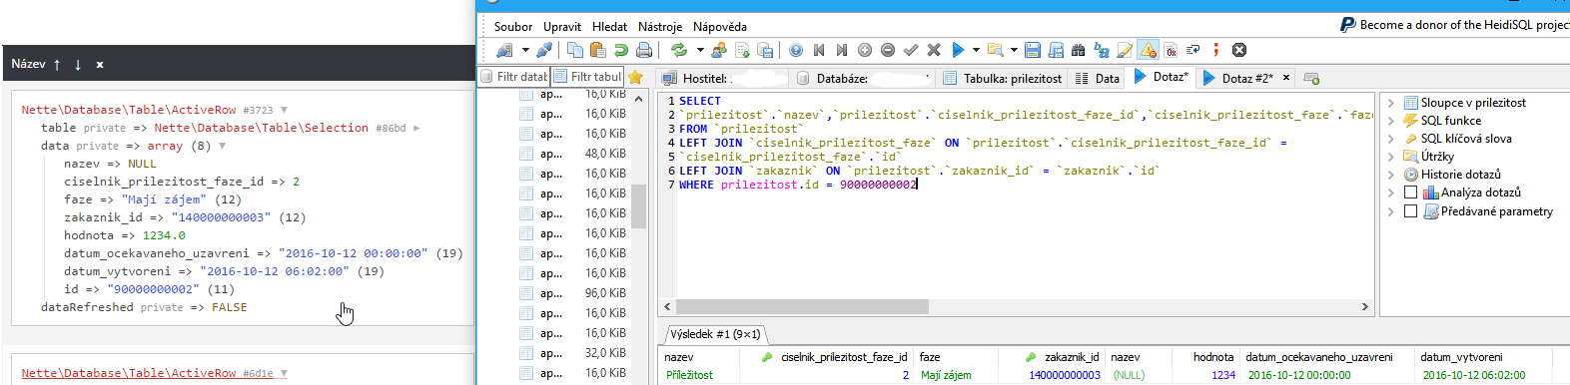The width and height of the screenshot is (1570, 385).
Task: Click the reformat SQL pencil icon
Action: point(1125,50)
